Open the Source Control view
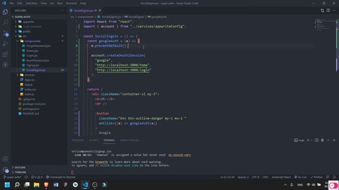 (5, 33)
